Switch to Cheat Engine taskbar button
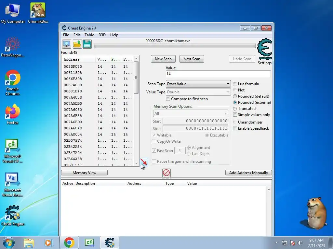Screen dimensions: 333x249 (x=110, y=243)
